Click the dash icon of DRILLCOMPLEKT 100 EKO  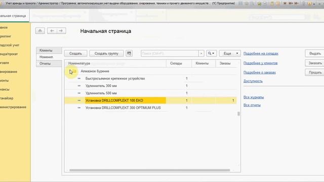79,100
